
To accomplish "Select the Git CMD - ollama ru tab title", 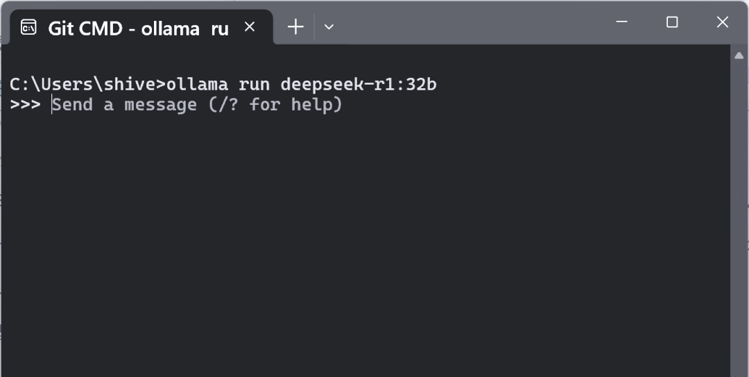I will click(x=138, y=28).
